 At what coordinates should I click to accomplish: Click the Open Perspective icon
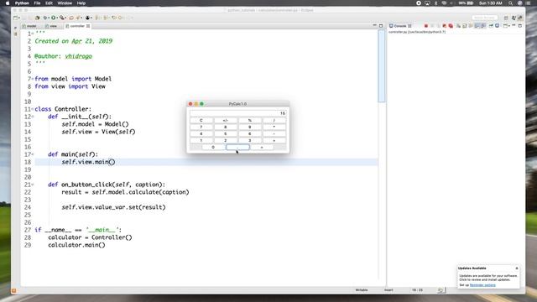(x=506, y=18)
